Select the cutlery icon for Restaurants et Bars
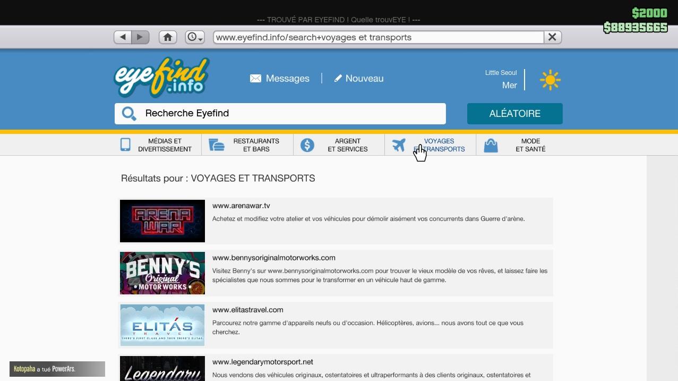The height and width of the screenshot is (381, 678). [216, 144]
